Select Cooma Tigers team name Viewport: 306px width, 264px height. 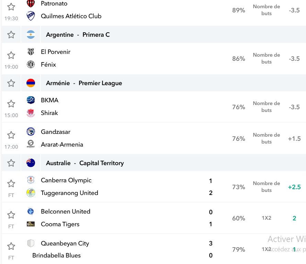coord(60,224)
